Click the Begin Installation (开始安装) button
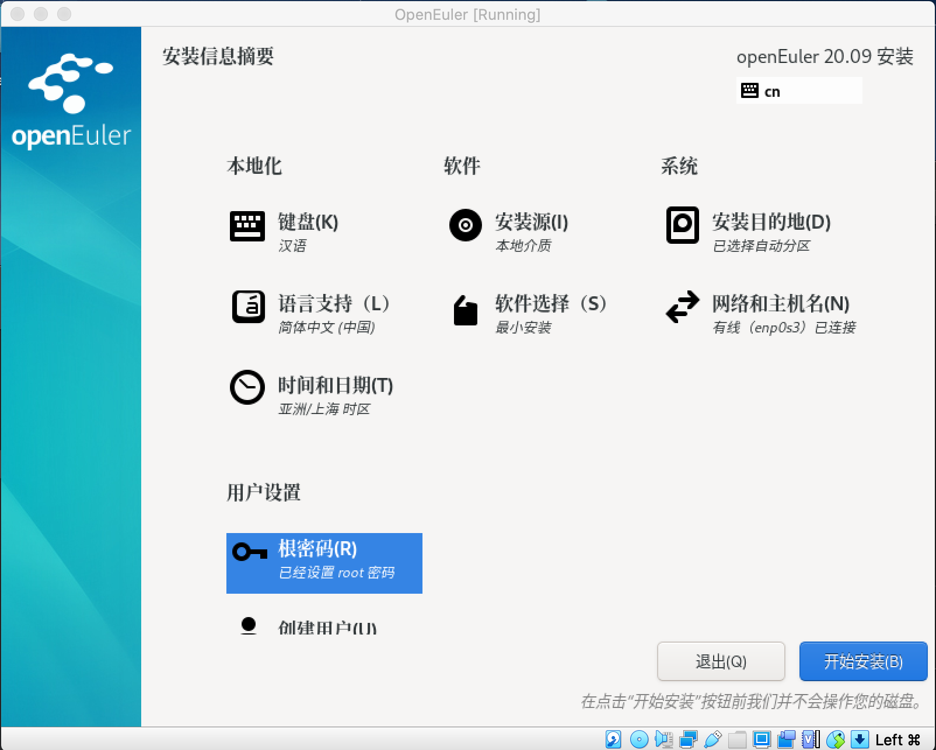 (x=863, y=661)
